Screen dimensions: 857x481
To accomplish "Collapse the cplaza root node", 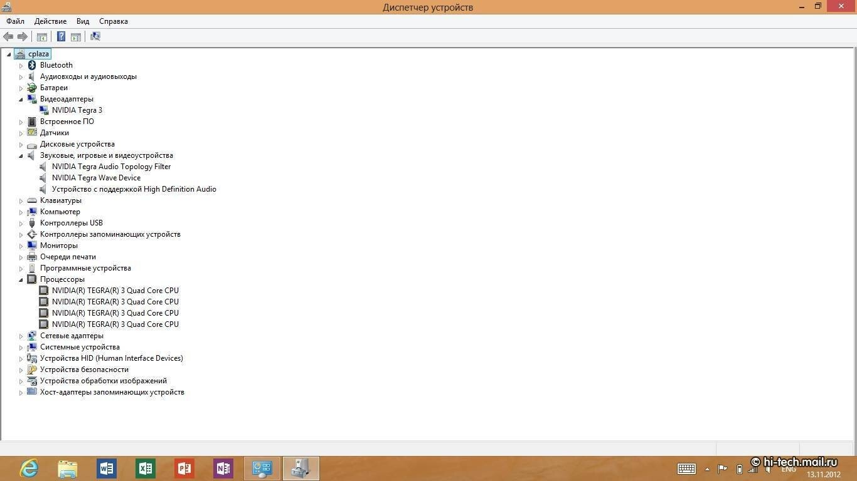I will 9,54.
